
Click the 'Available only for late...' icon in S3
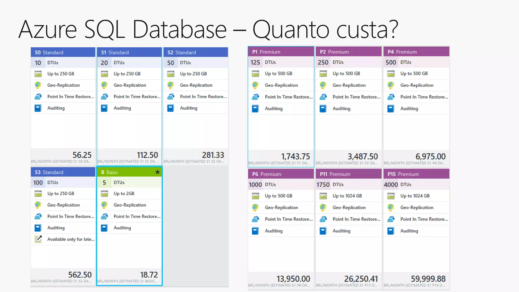point(38,239)
